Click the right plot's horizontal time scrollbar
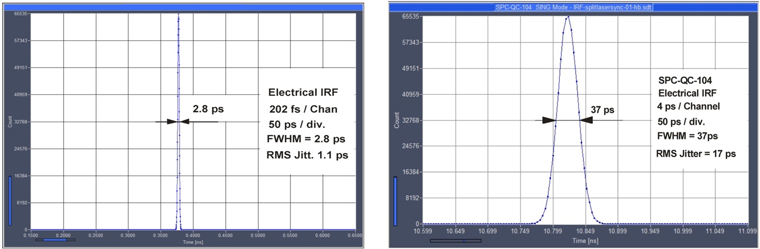Viewport: 760px width, 249px height. click(x=456, y=240)
